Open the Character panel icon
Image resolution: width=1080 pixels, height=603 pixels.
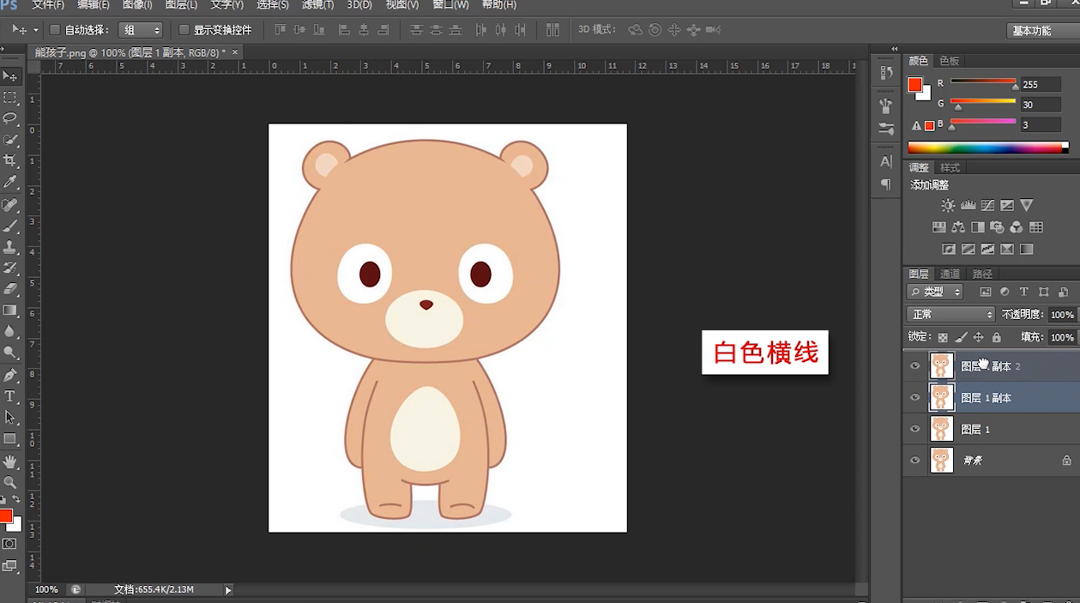[x=886, y=161]
